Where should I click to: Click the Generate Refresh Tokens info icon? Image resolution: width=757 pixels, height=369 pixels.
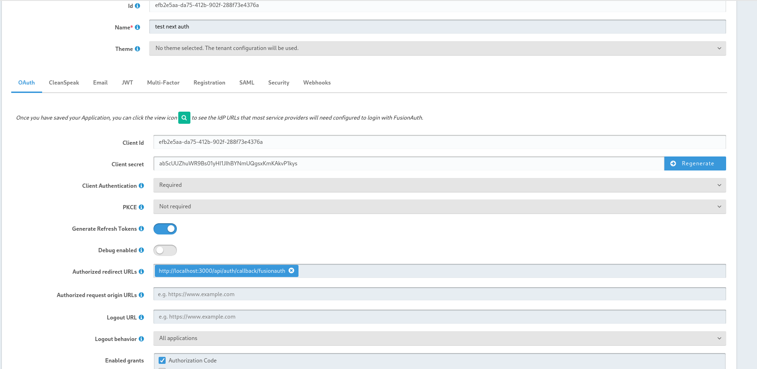pyautogui.click(x=141, y=229)
